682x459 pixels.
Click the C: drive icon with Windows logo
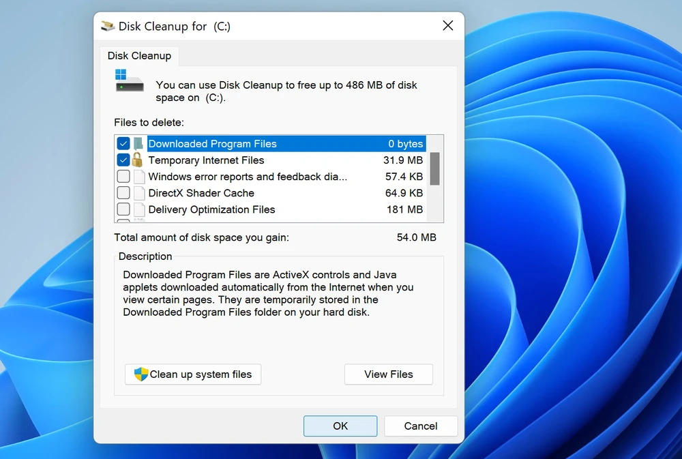[129, 80]
